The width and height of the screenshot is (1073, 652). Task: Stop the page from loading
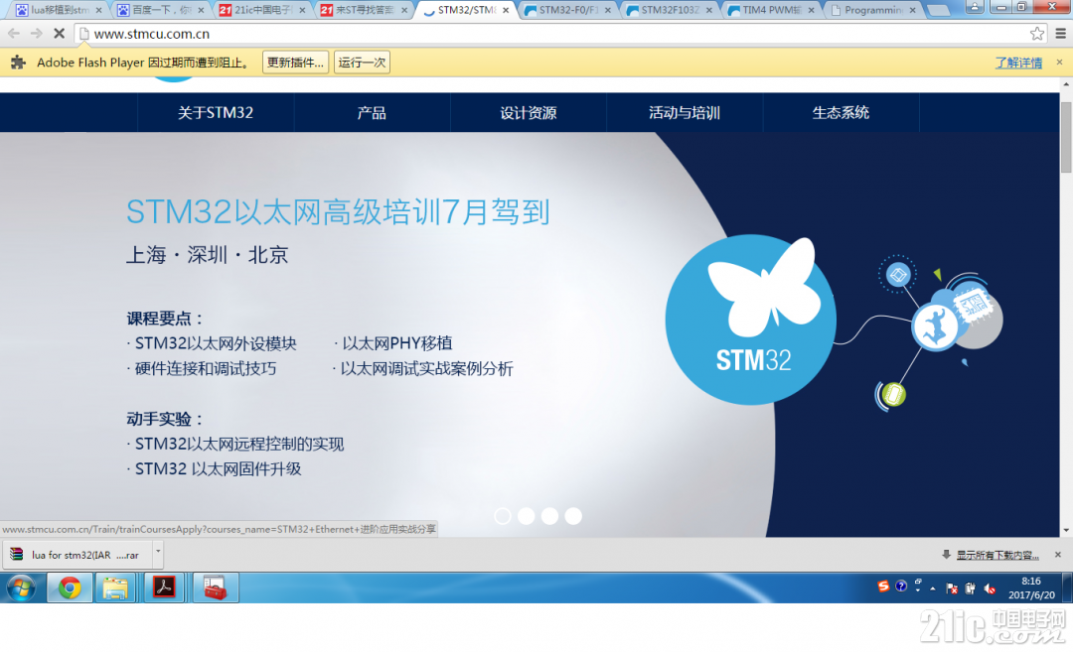59,34
